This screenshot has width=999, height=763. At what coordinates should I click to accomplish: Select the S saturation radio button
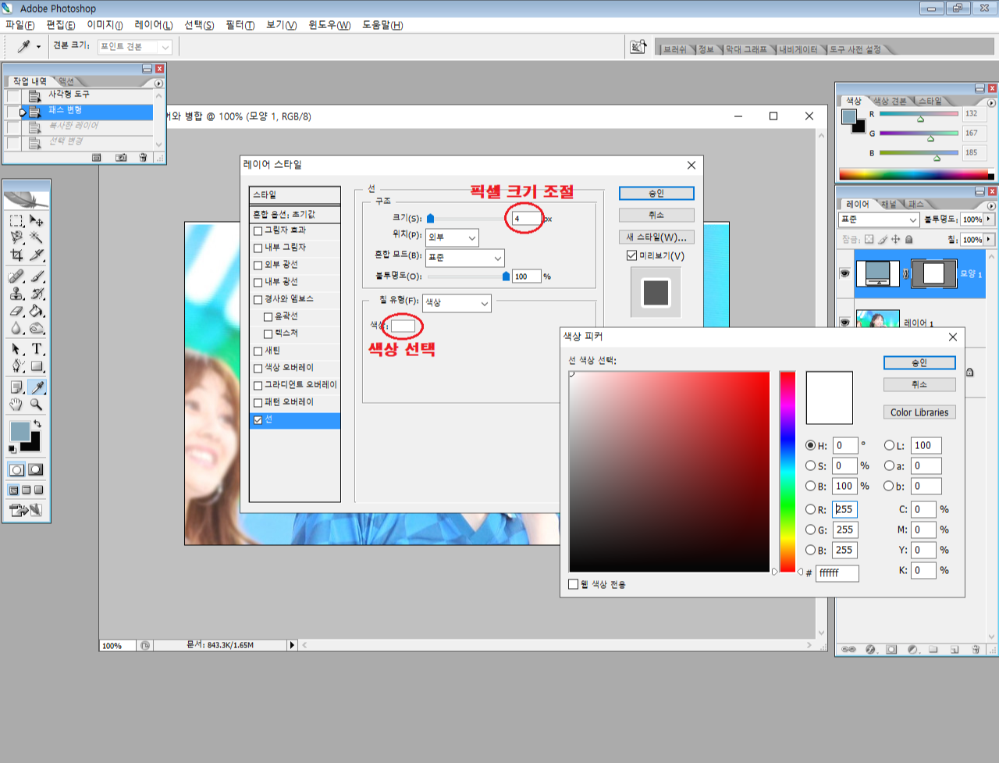click(810, 465)
